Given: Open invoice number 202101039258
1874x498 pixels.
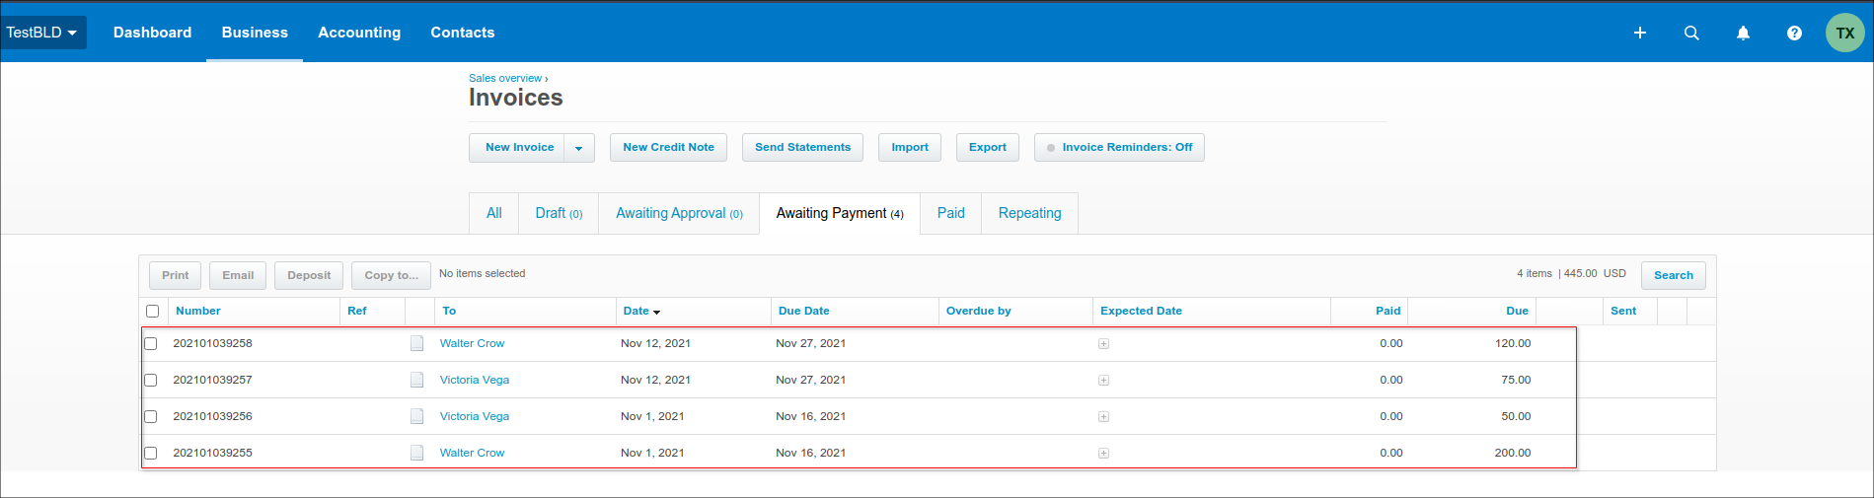Looking at the screenshot, I should (x=212, y=343).
